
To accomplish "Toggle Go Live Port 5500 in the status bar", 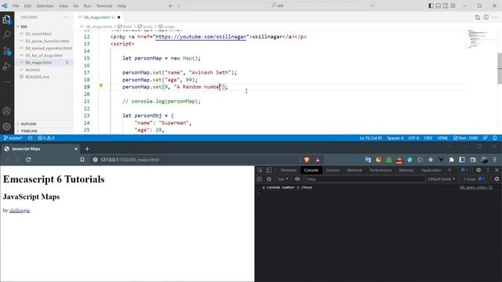I will [x=465, y=138].
